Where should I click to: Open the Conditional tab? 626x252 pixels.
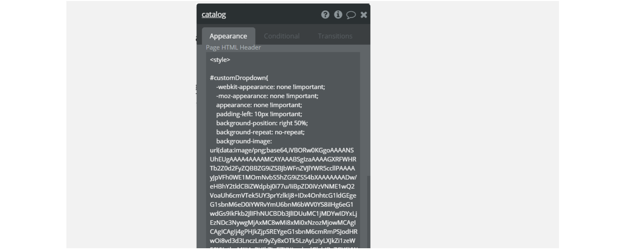282,36
